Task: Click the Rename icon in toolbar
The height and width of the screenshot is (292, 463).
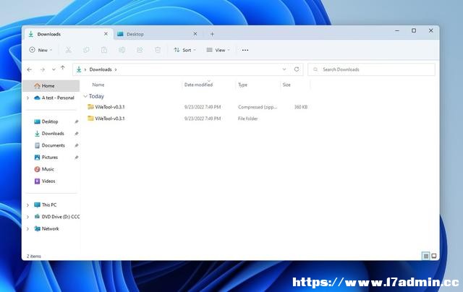Action: 122,50
